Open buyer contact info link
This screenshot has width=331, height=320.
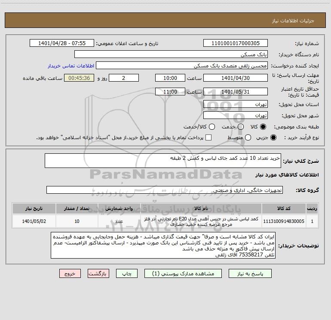tap(71, 66)
